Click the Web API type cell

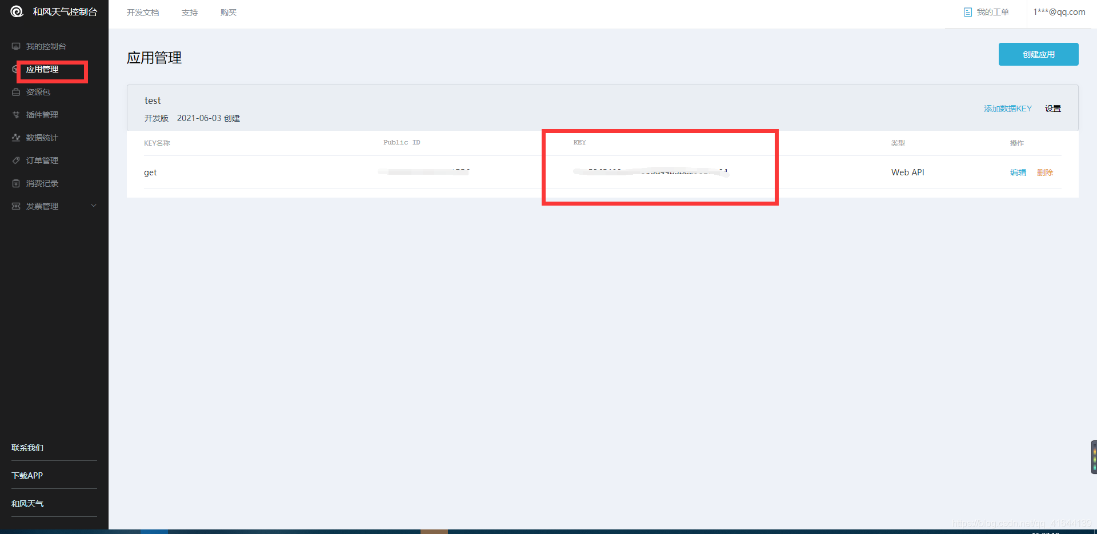908,172
